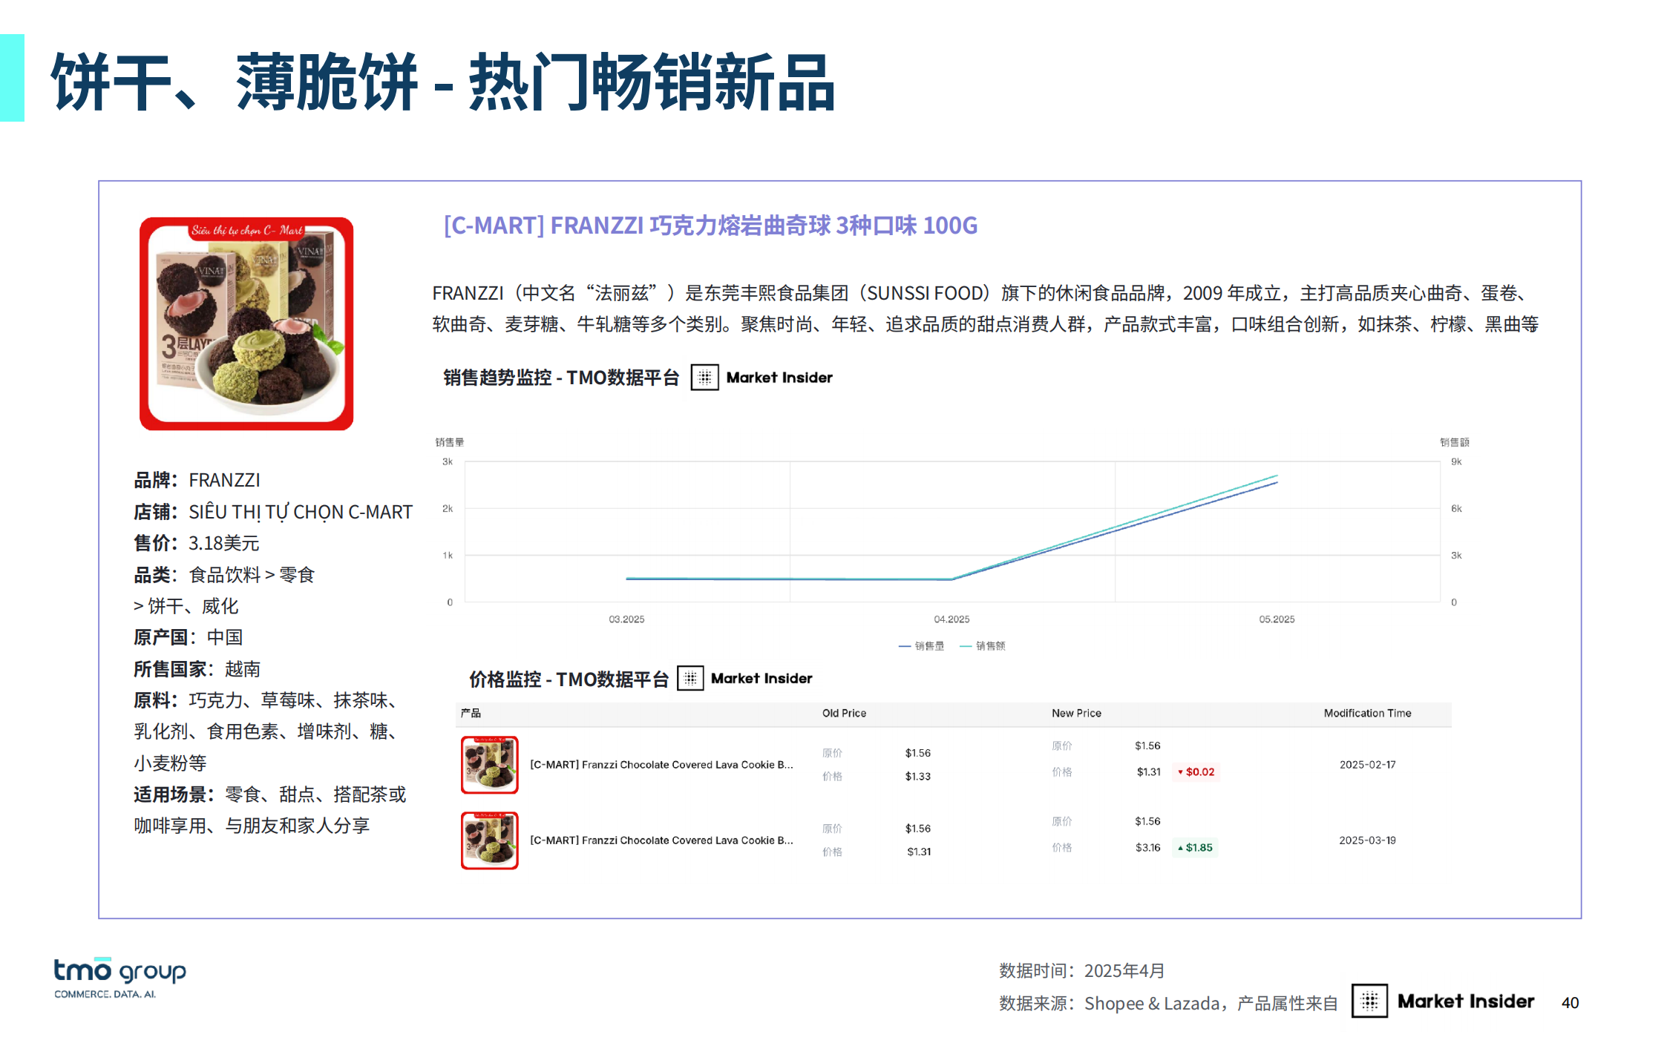Click the green $1.85 price increase badge
Image resolution: width=1664 pixels, height=1040 pixels.
point(1195,848)
